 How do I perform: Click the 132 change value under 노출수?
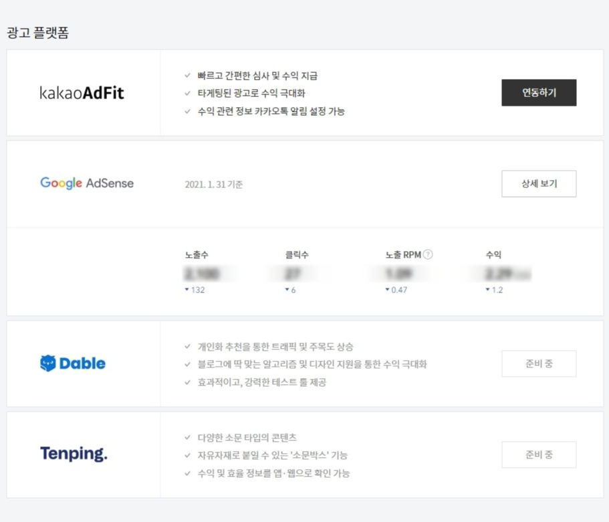198,290
